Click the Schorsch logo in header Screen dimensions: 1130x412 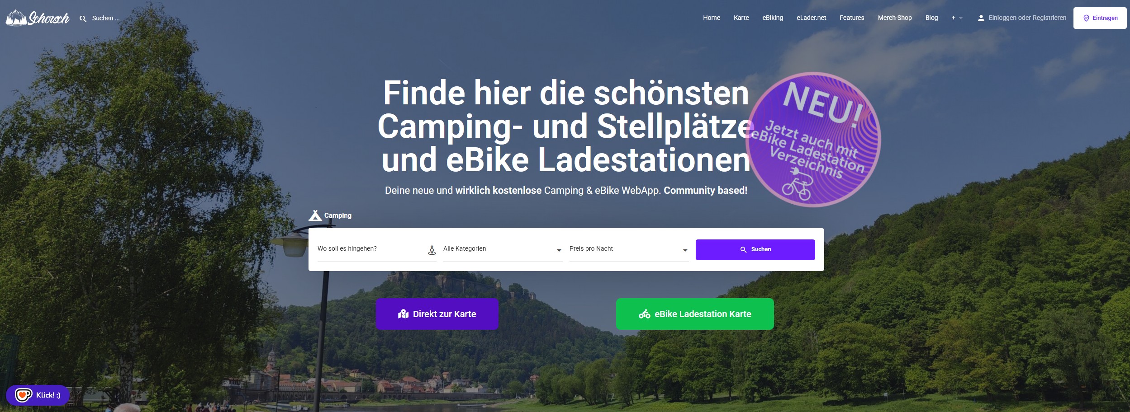pos(38,18)
